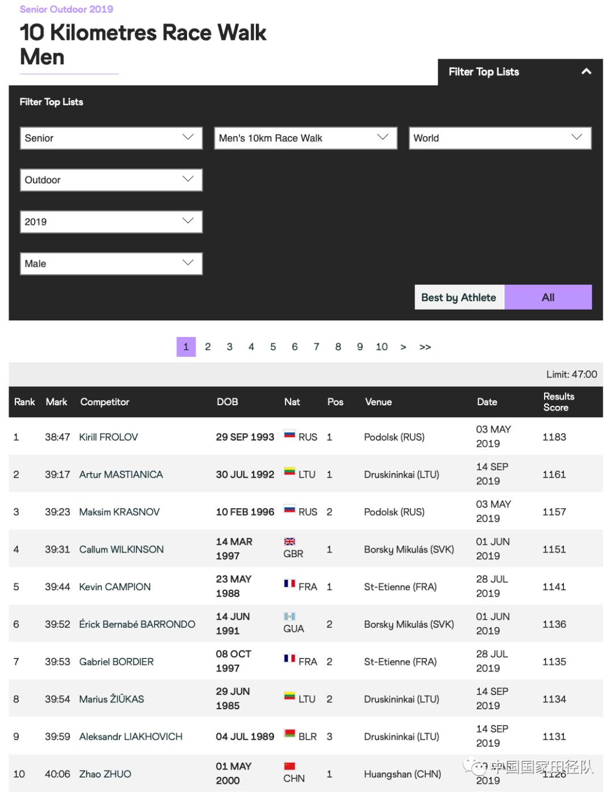Collapse the Filter Top Lists panel chevron
614x794 pixels.
click(x=586, y=72)
